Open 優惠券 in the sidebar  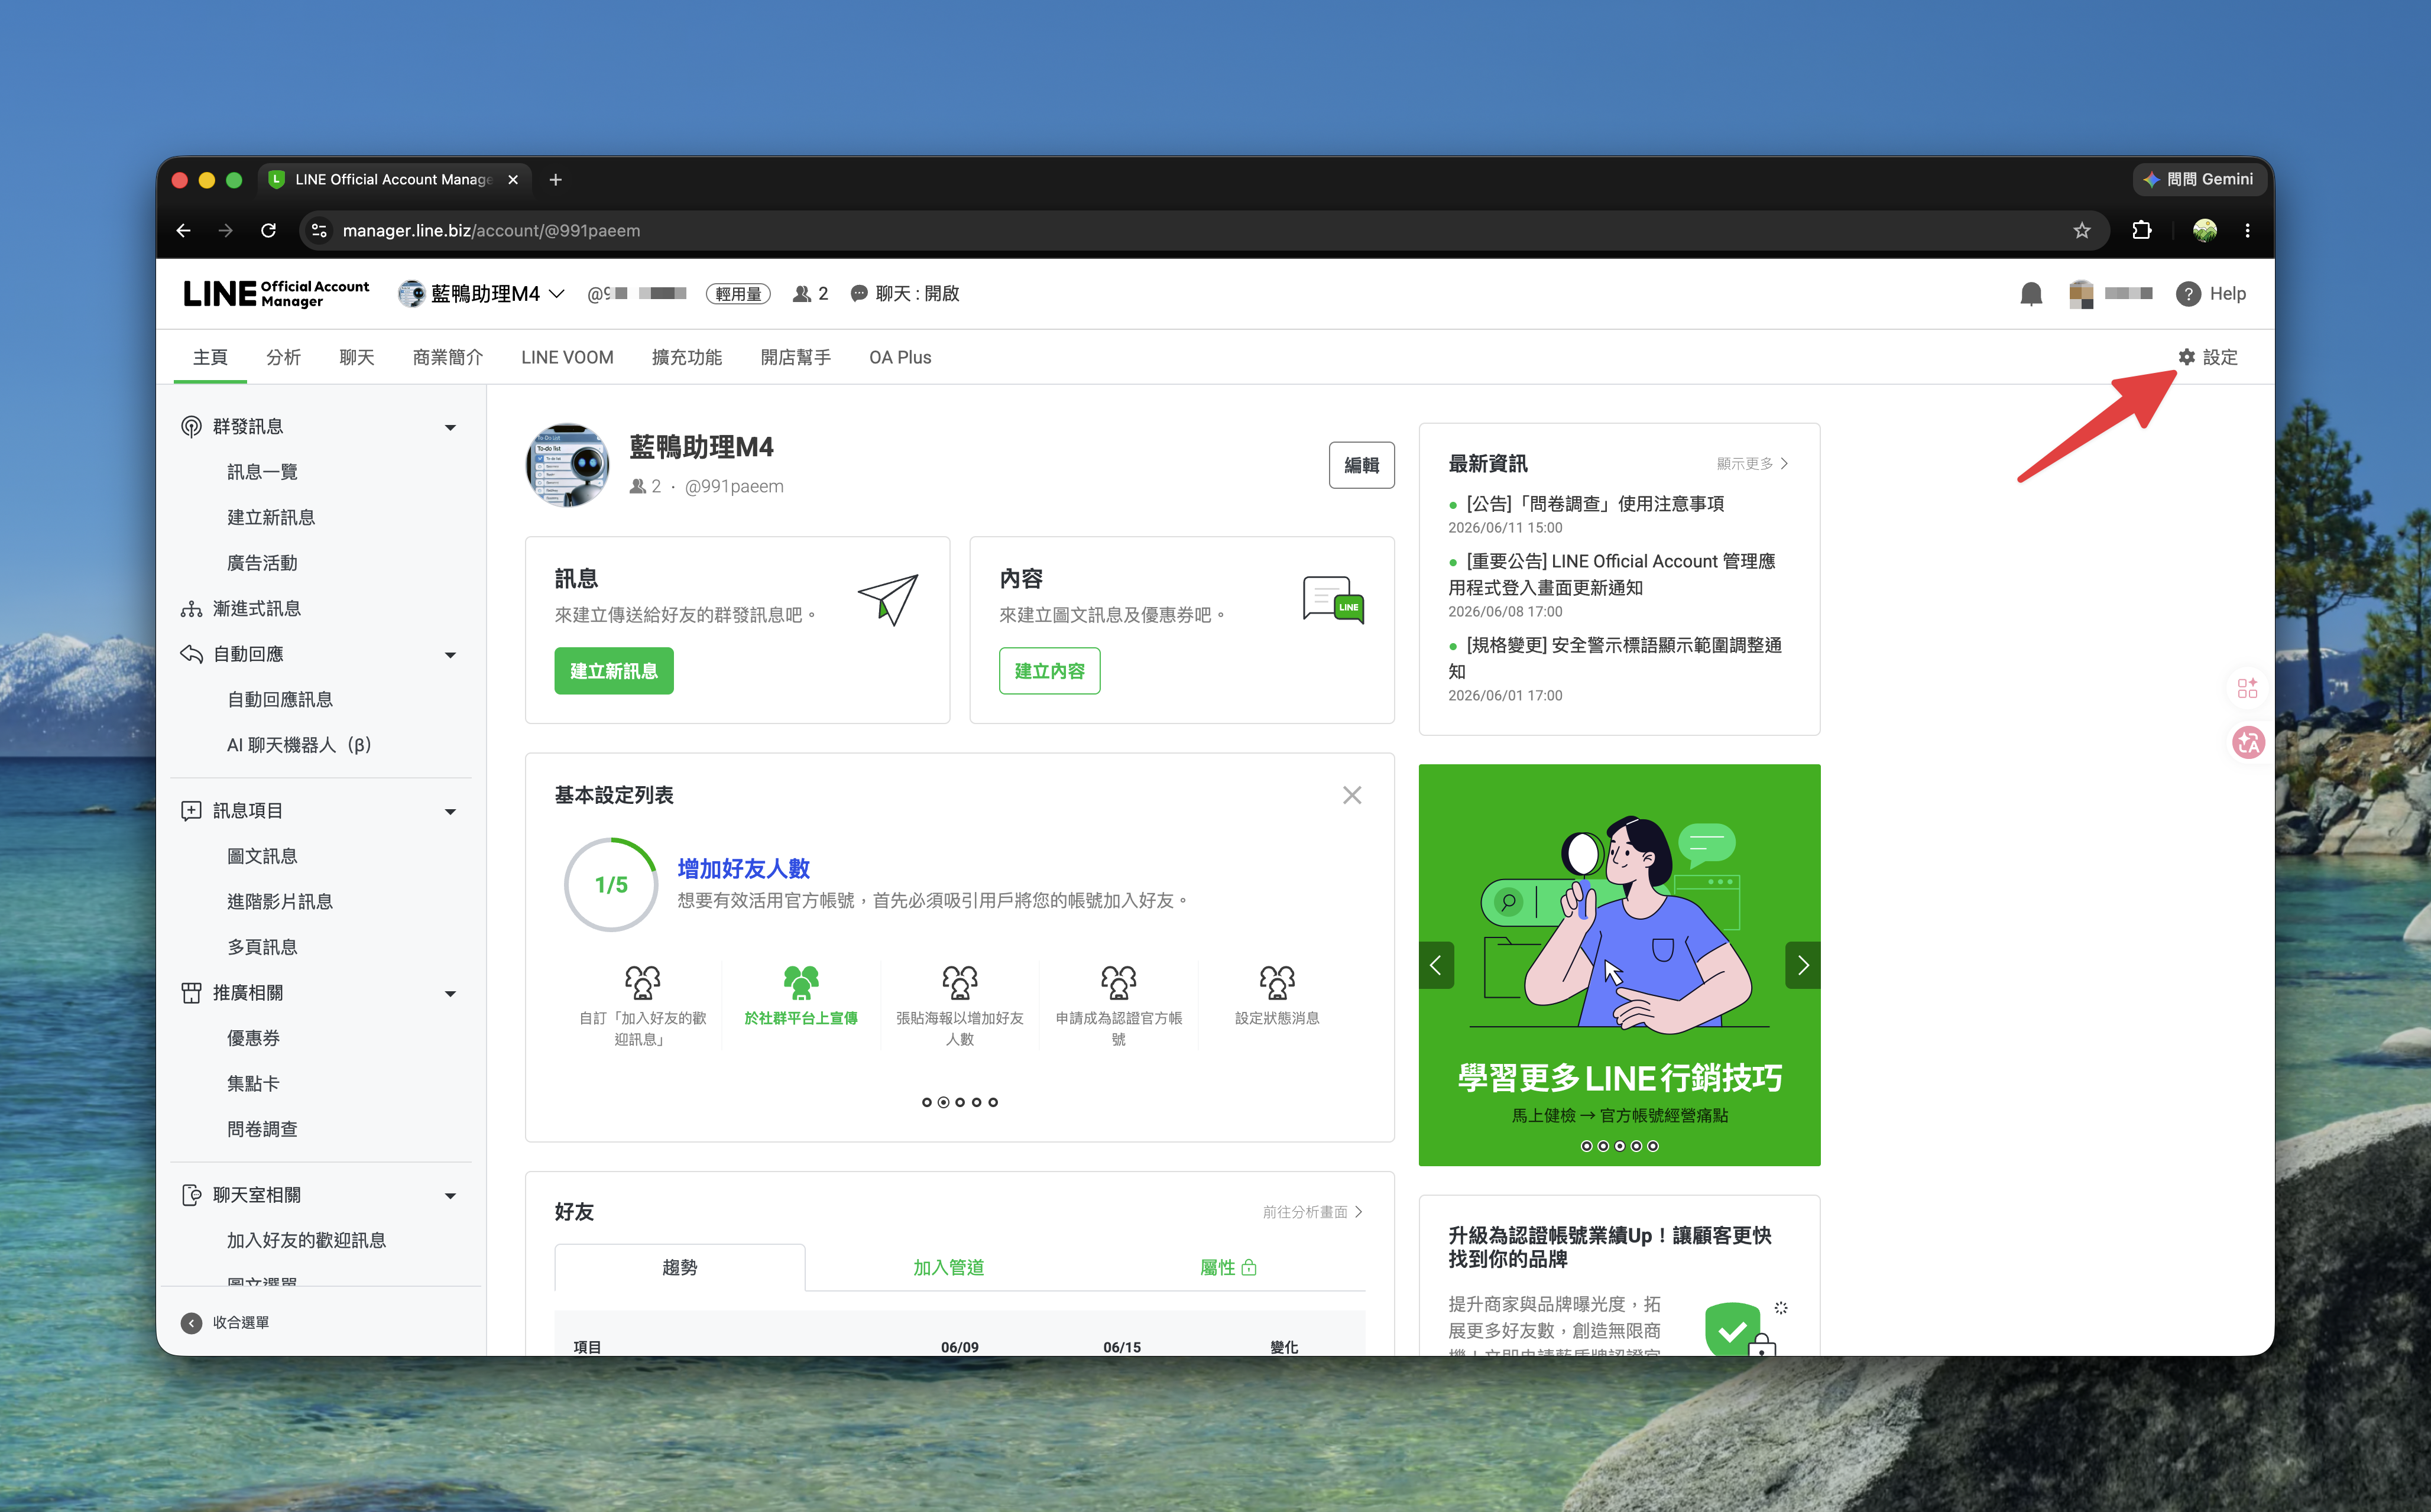pos(254,1038)
